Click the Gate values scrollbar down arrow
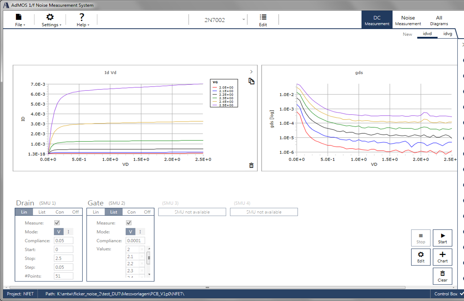 [149, 275]
